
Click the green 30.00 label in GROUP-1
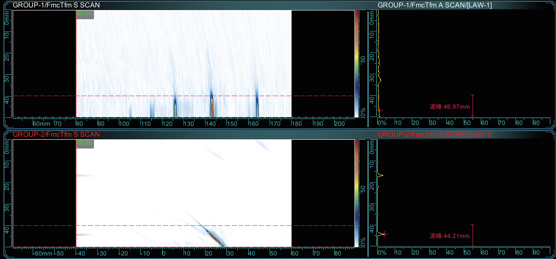(x=85, y=14)
